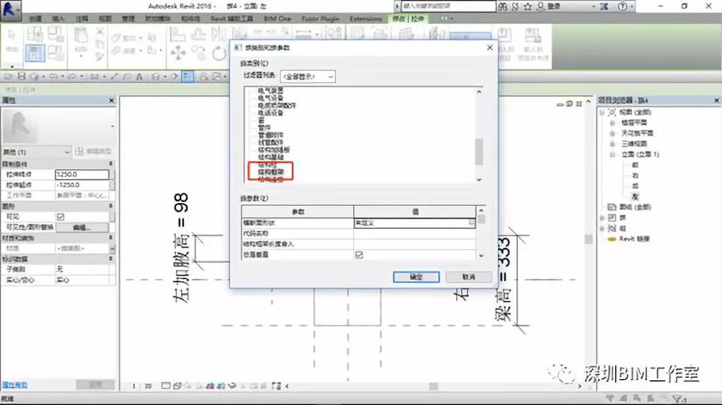The width and height of the screenshot is (722, 405).
Task: Collapse the Elevations node in project browser
Action: 612,154
